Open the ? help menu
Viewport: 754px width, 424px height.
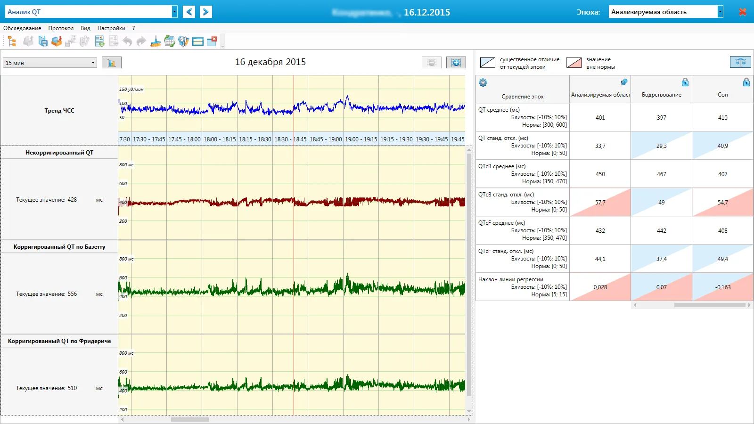click(x=134, y=28)
